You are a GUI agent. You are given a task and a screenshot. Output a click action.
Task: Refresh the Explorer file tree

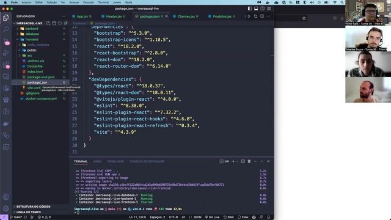point(60,23)
